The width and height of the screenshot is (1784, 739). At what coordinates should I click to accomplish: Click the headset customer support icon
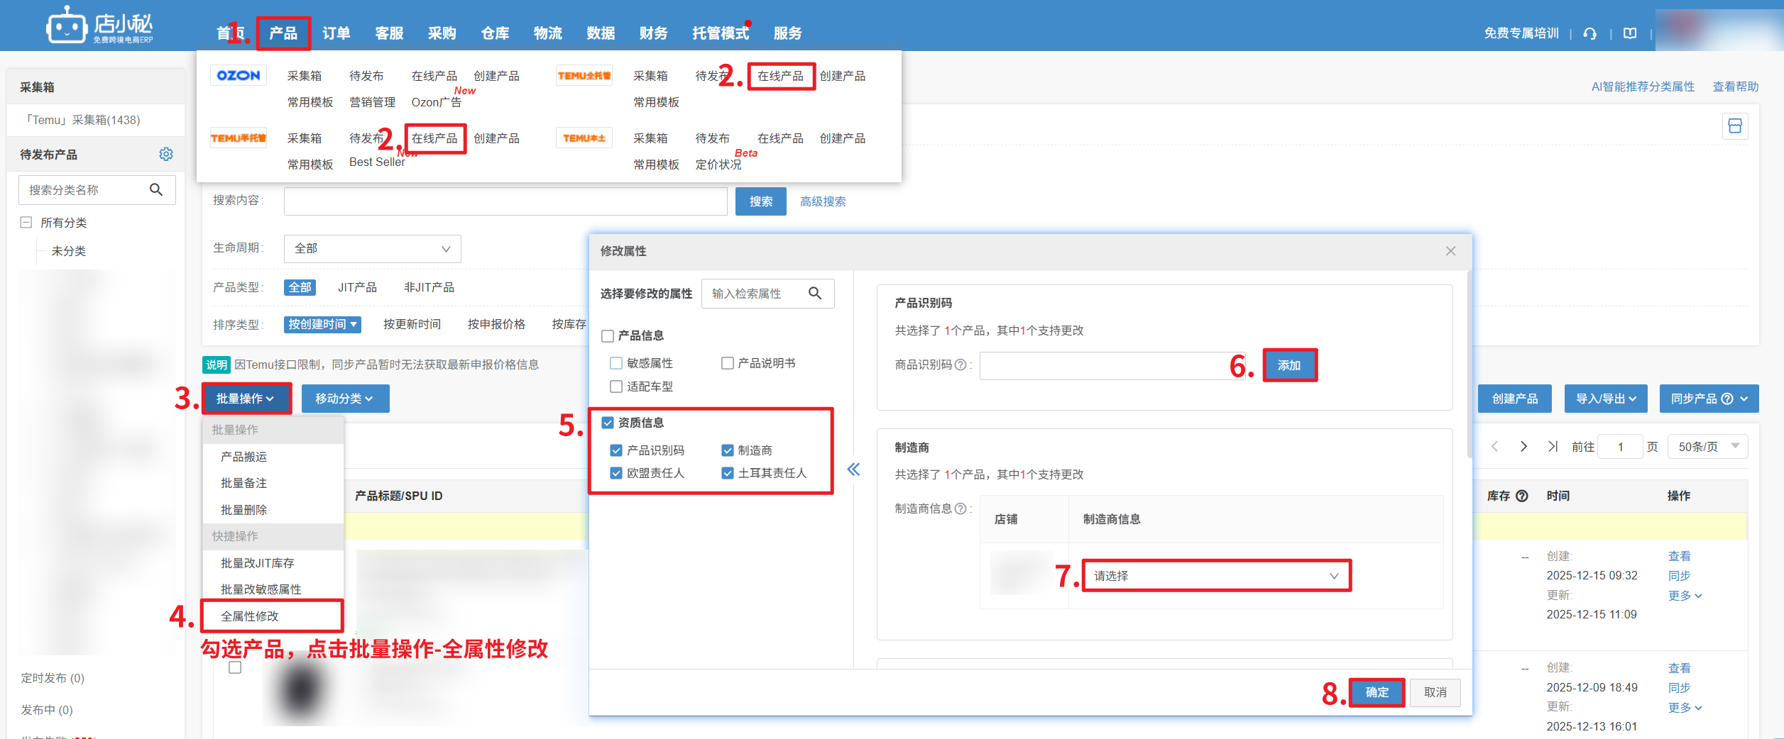tap(1590, 33)
